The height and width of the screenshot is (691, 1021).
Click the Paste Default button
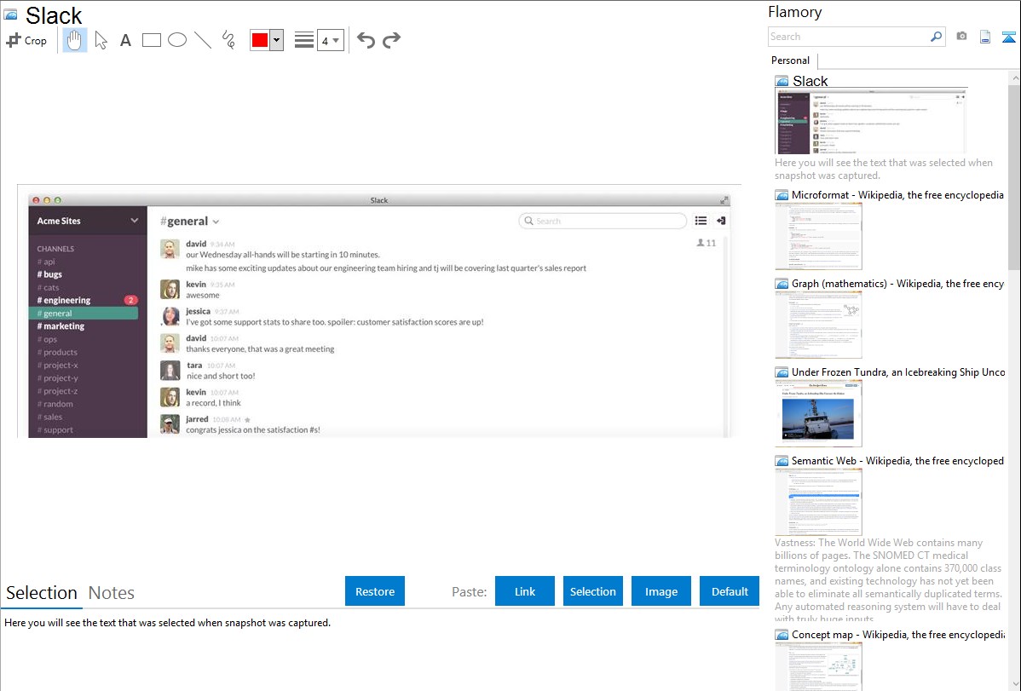click(730, 591)
